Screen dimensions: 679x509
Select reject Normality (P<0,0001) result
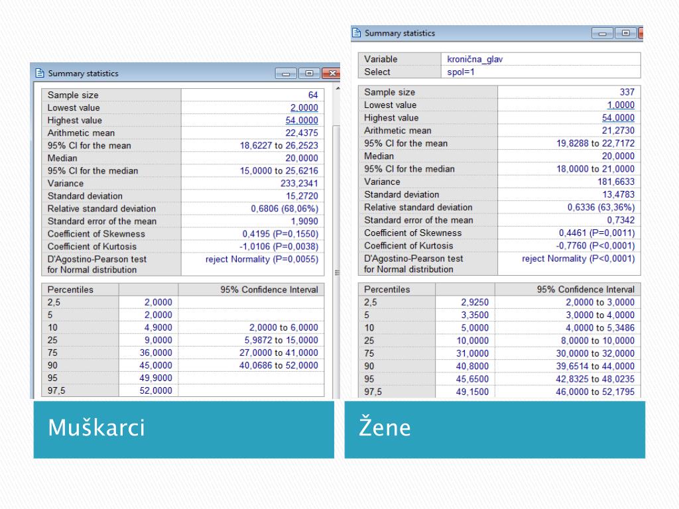tap(578, 258)
